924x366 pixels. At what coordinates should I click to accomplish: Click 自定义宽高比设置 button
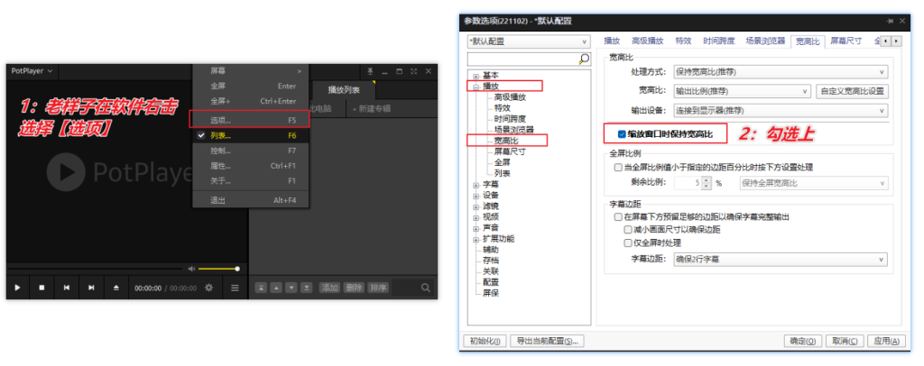pos(852,91)
